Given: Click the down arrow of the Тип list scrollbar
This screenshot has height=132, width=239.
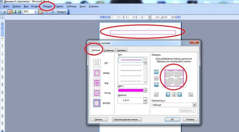Looking at the screenshot, I should 145,82.
